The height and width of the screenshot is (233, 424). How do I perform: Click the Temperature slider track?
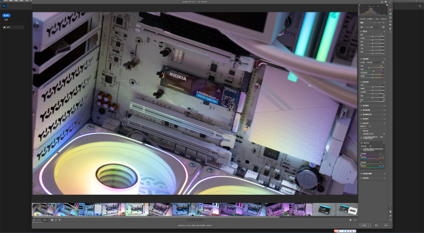(372, 67)
